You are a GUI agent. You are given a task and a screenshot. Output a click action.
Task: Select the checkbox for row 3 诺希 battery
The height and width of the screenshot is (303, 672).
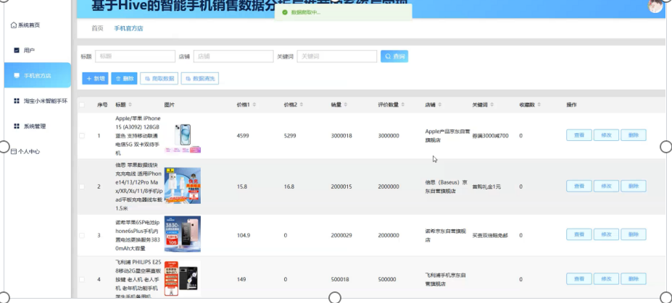coord(82,236)
